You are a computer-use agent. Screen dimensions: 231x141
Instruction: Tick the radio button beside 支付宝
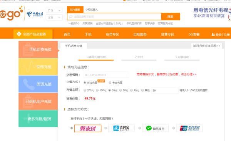click(105, 128)
